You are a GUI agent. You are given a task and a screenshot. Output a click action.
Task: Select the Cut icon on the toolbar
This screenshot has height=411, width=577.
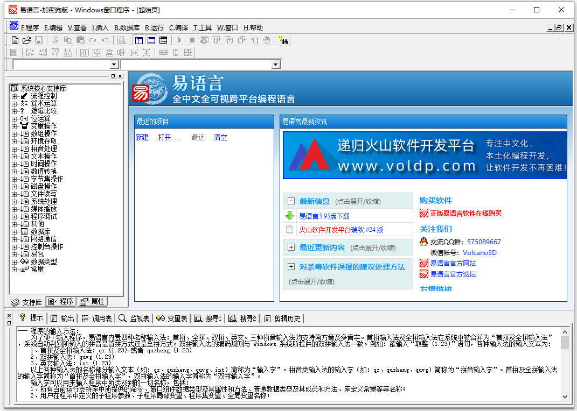click(55, 40)
